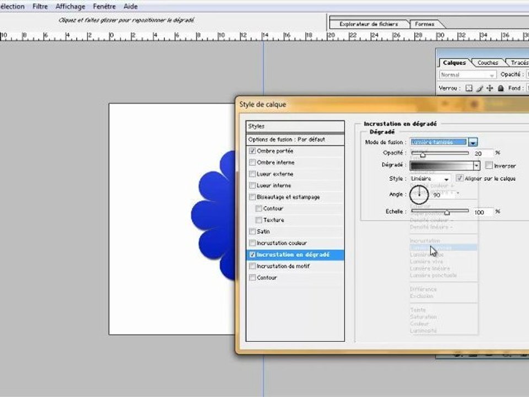Click the Styles header in layer style dialog
The image size is (529, 397).
click(295, 126)
